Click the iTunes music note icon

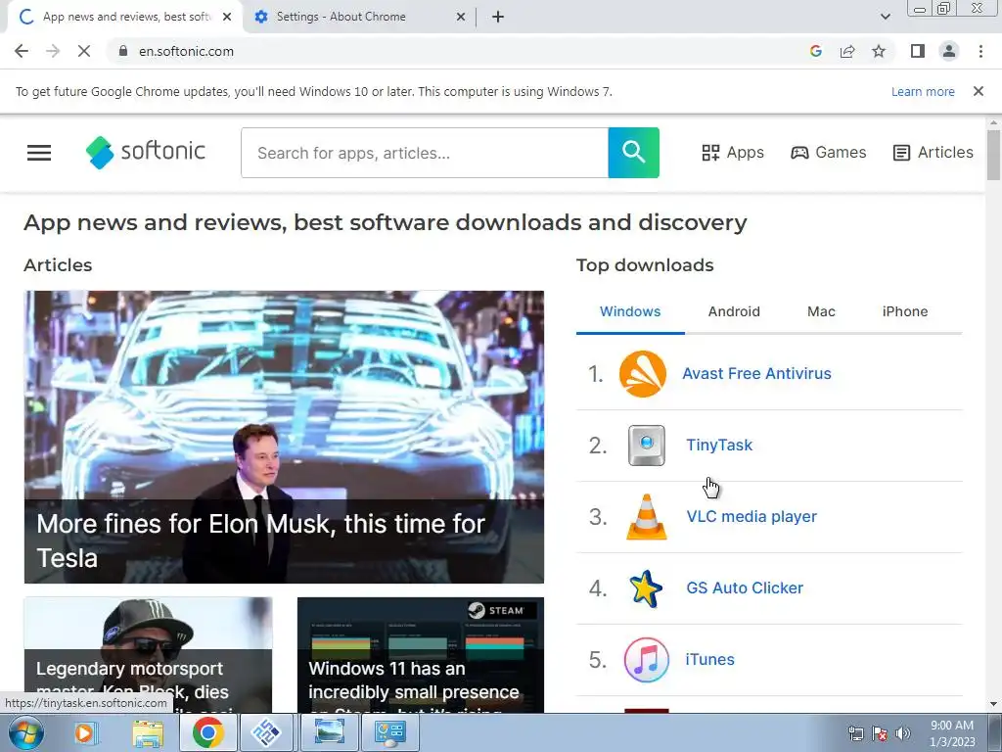point(646,660)
